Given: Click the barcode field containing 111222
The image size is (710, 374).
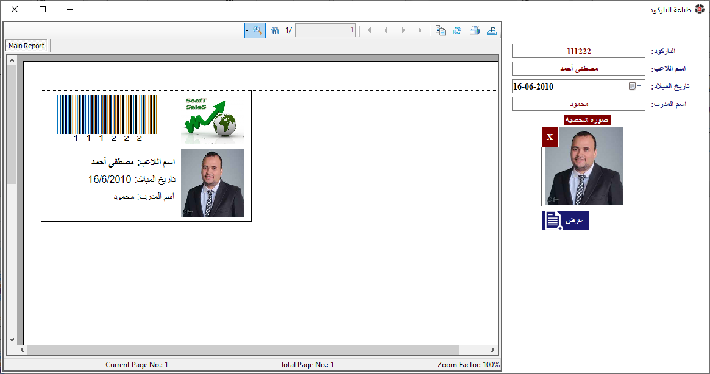Looking at the screenshot, I should coord(578,51).
